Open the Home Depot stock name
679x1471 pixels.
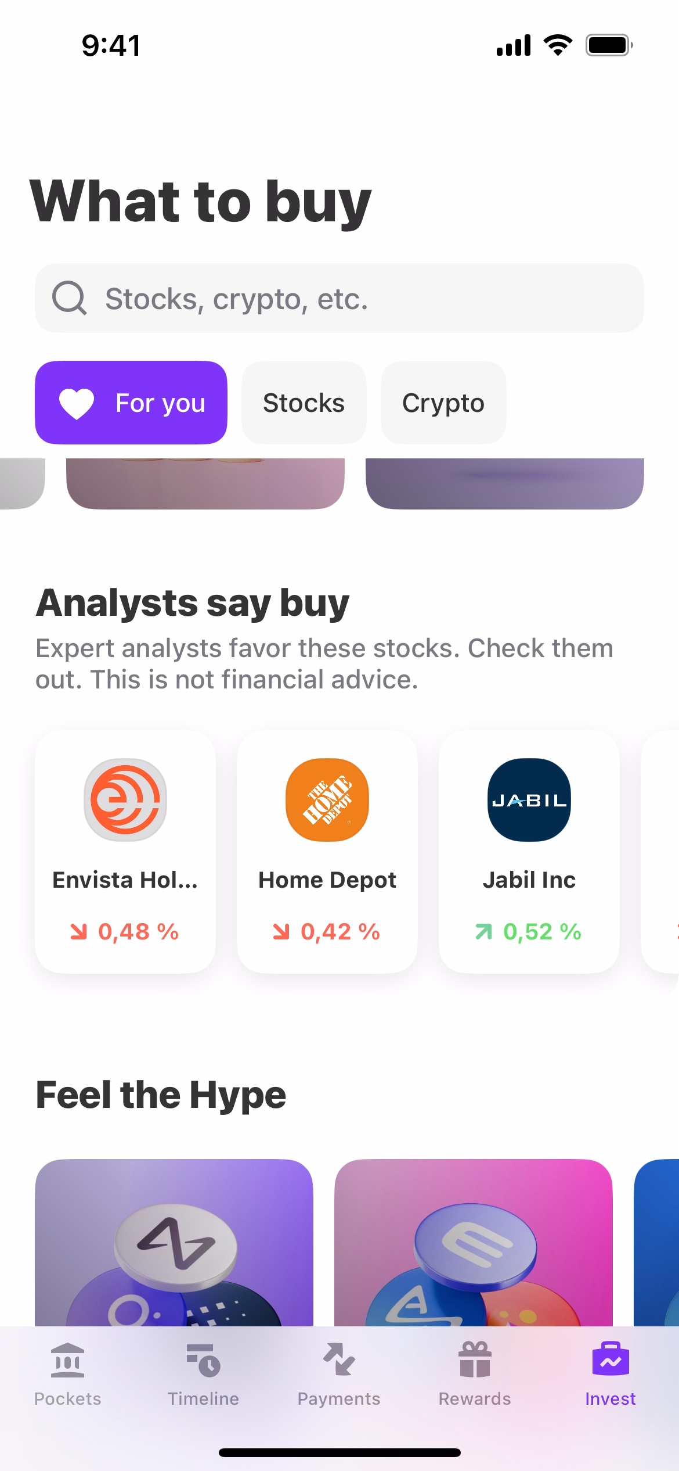[x=327, y=880]
